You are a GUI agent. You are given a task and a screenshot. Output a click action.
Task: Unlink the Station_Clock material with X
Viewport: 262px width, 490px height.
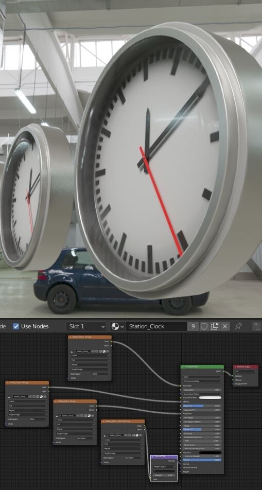[x=225, y=326]
